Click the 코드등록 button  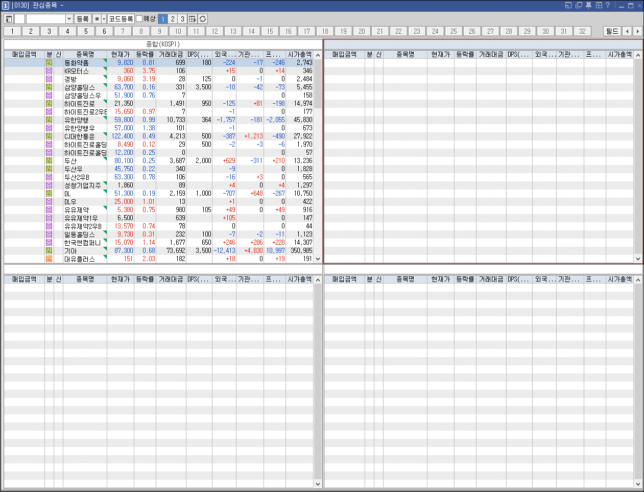(121, 19)
